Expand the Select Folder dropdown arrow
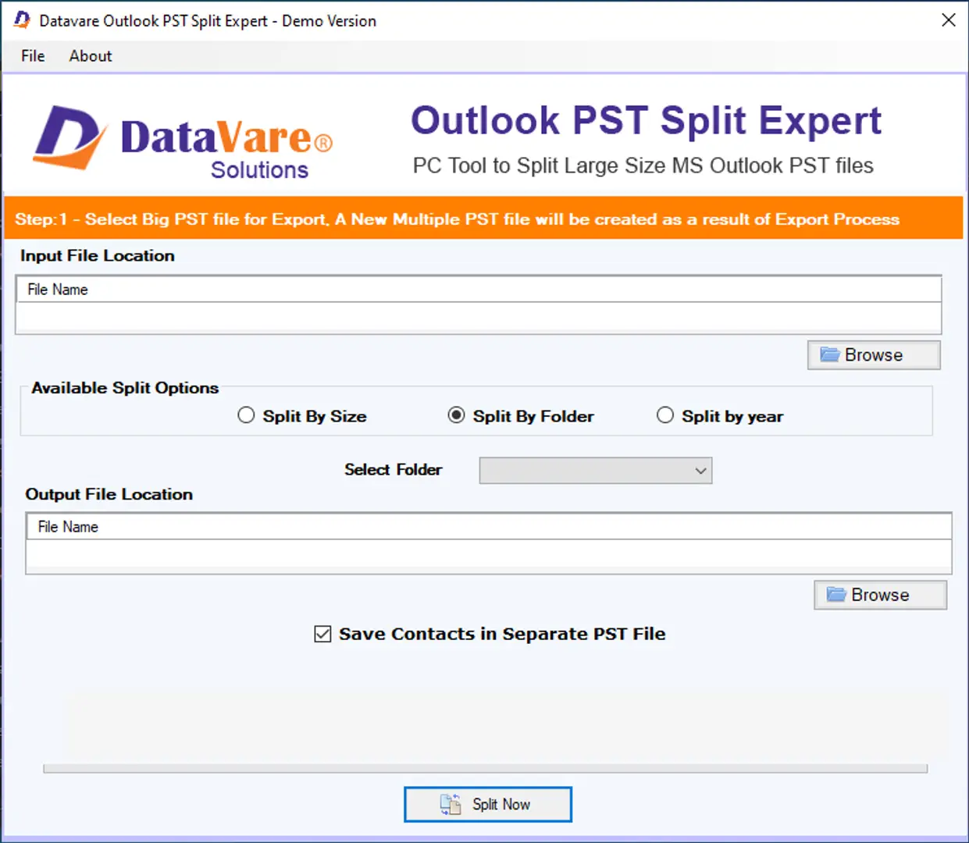Viewport: 969px width, 843px height. (700, 471)
